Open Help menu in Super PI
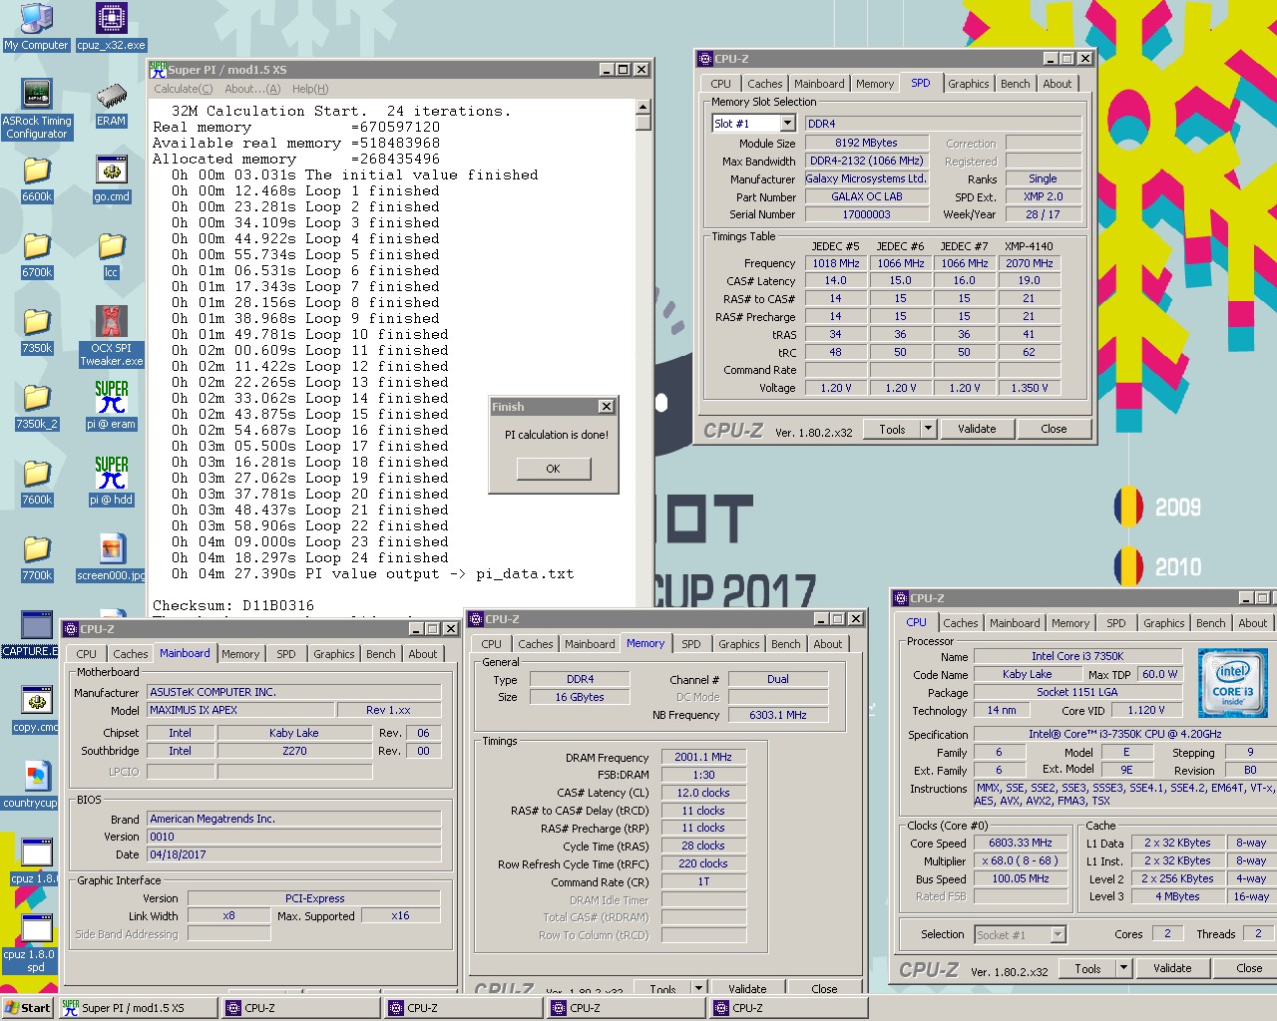The image size is (1277, 1021). (x=310, y=89)
